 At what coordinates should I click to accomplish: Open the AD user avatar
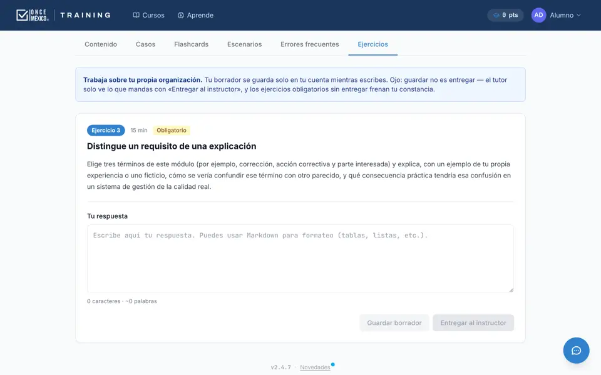(x=538, y=15)
